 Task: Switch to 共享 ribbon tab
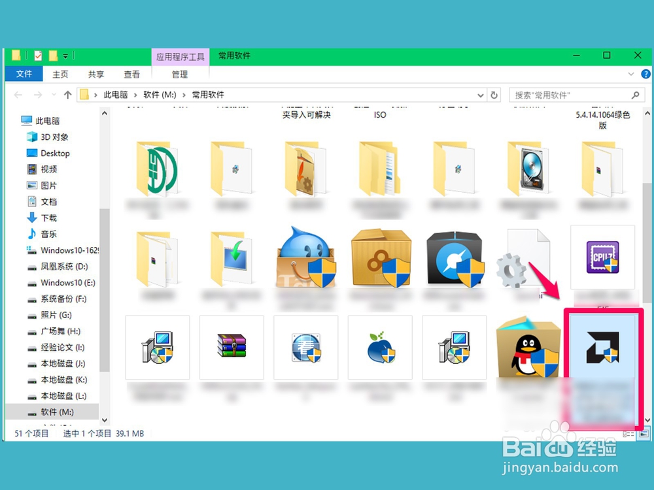click(96, 74)
